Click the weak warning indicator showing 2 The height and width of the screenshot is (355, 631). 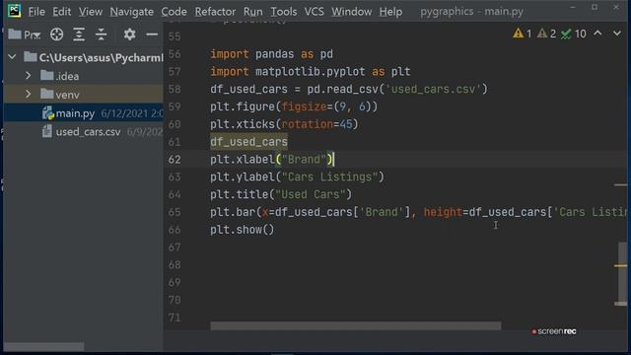547,34
